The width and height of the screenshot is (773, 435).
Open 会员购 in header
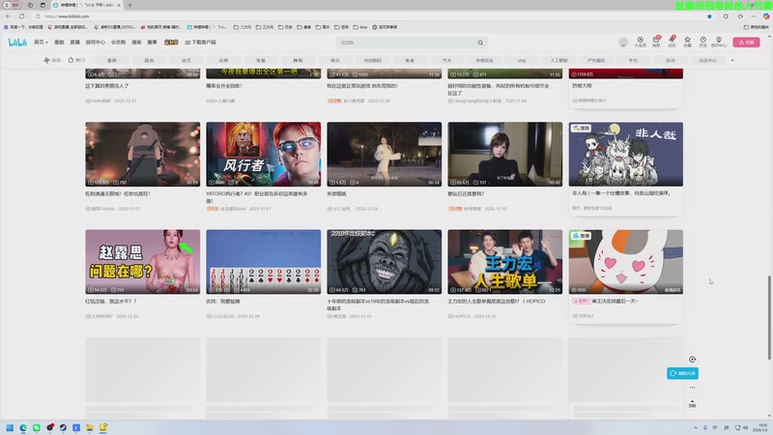coord(118,43)
